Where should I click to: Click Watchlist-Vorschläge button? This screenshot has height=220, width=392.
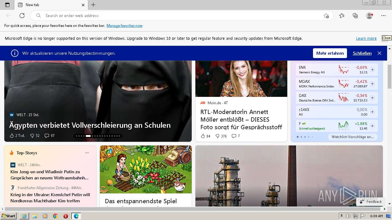(352, 137)
